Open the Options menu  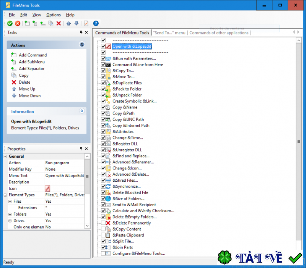tap(53, 15)
